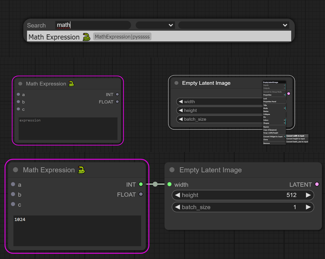325x259 pixels.
Task: Choose Bypass from the node context menu
Action: click(266, 127)
